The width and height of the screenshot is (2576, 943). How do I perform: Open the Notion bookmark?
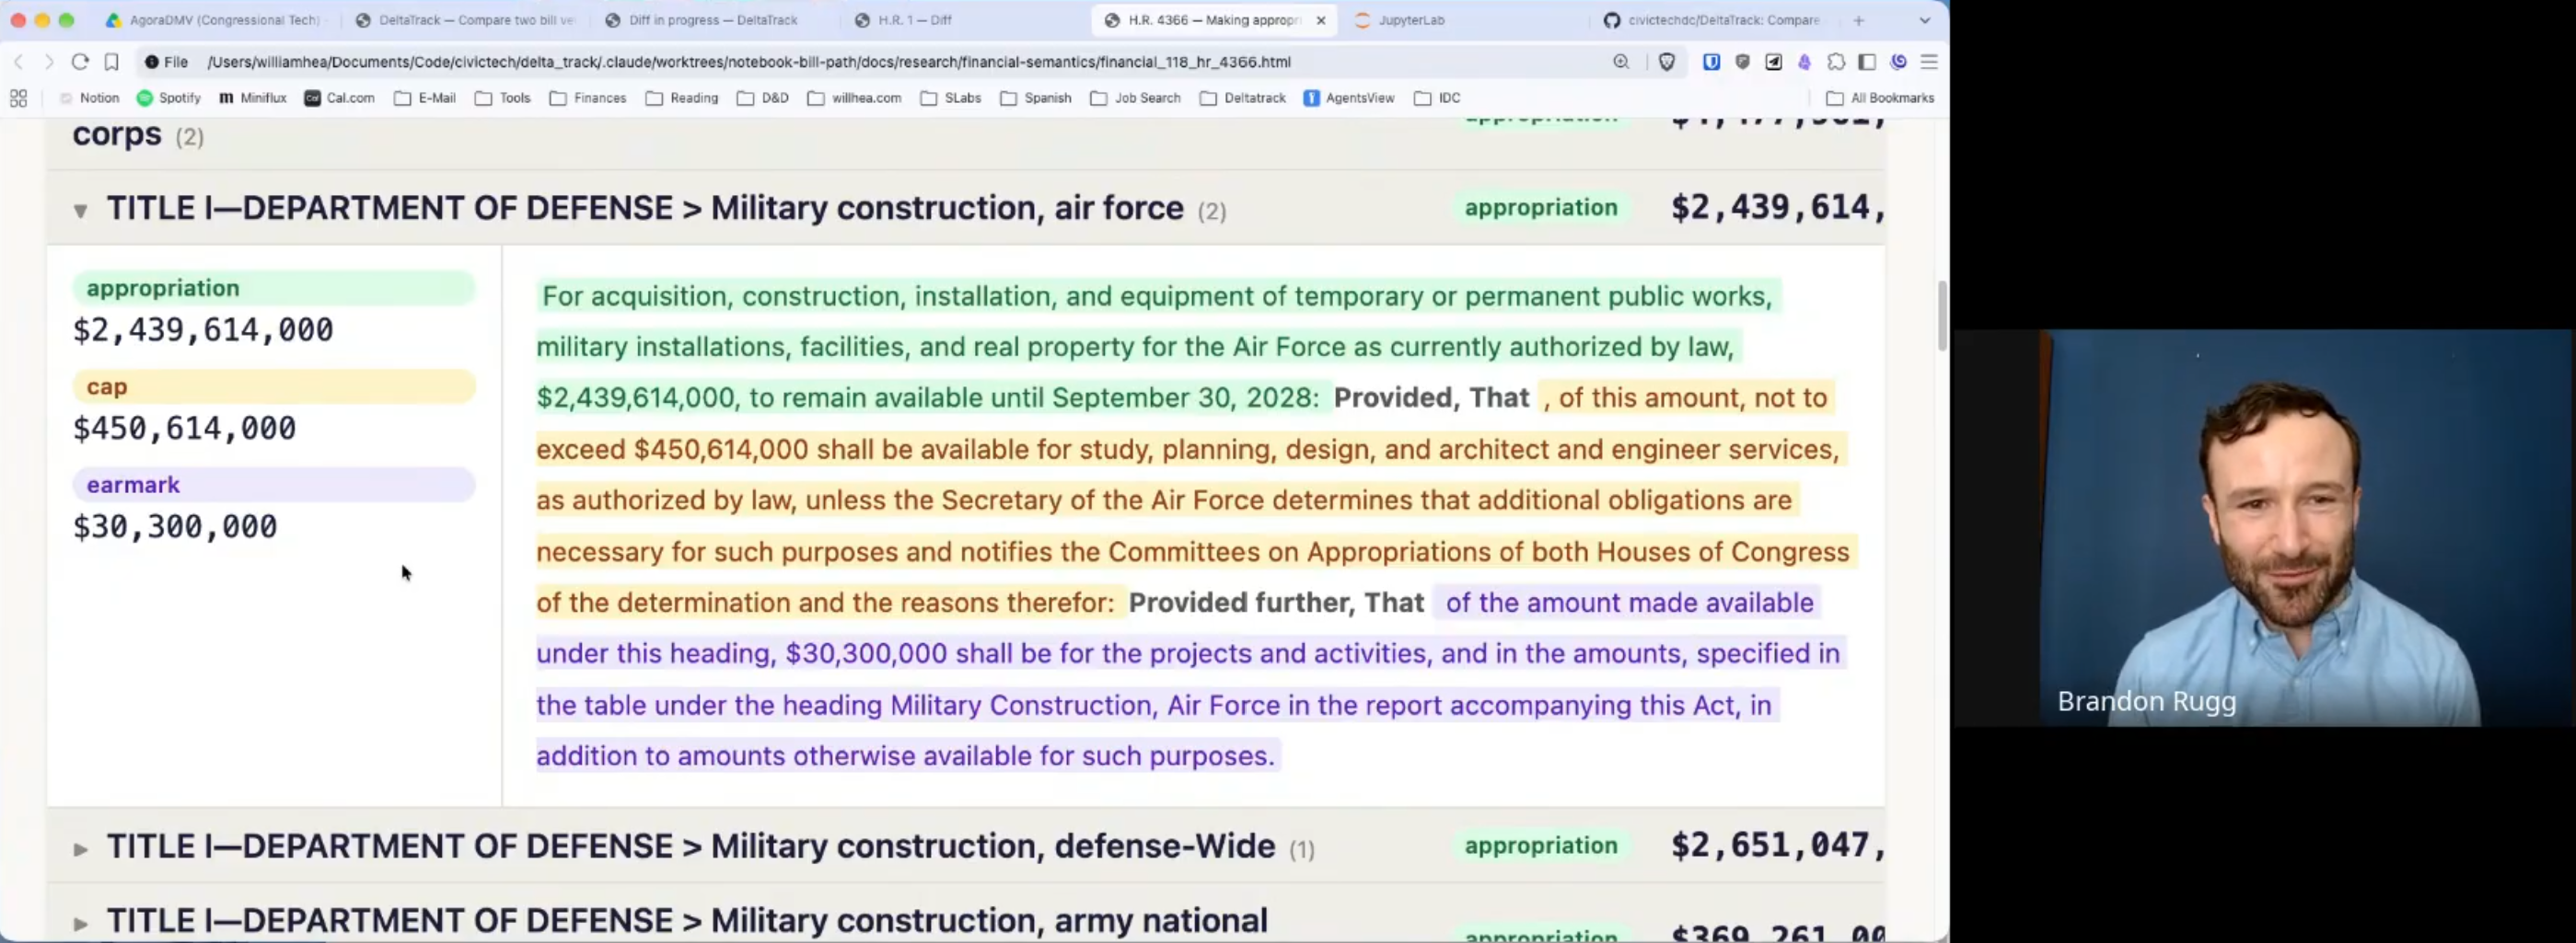tap(89, 98)
